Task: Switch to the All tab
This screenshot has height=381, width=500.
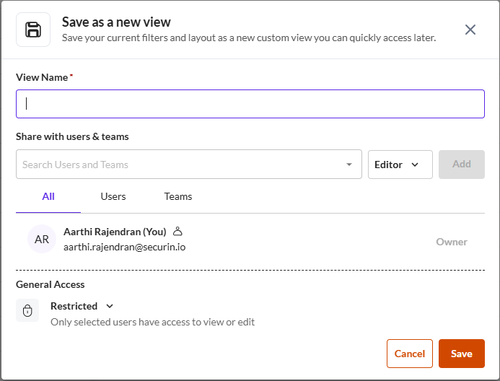Action: point(48,196)
